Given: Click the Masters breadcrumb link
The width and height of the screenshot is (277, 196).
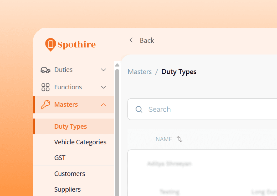Looking at the screenshot, I should pos(140,72).
